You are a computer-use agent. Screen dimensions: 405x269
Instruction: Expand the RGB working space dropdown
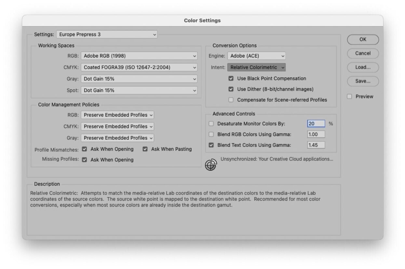pyautogui.click(x=139, y=56)
